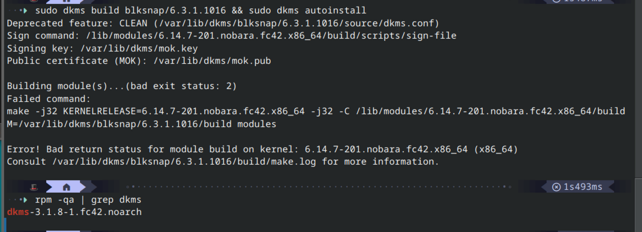The height and width of the screenshot is (232, 642).
Task: Click the /var/lib/dkms/mok.pub certificate path
Action: click(x=212, y=61)
